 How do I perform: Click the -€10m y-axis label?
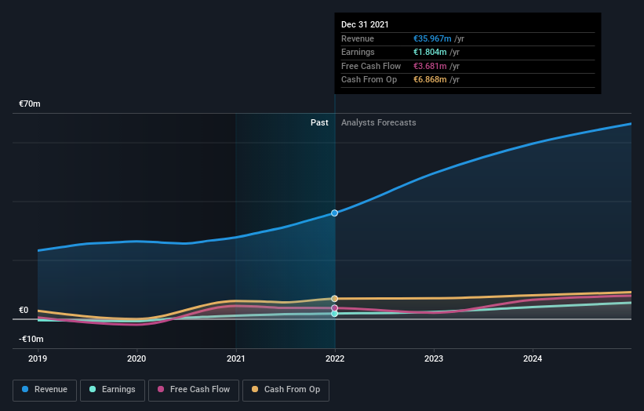click(x=31, y=339)
